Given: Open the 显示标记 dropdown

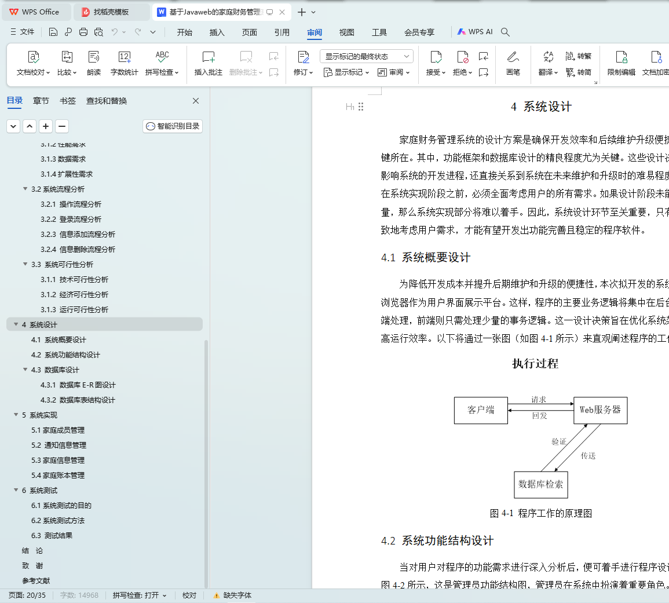Looking at the screenshot, I should click(x=346, y=72).
